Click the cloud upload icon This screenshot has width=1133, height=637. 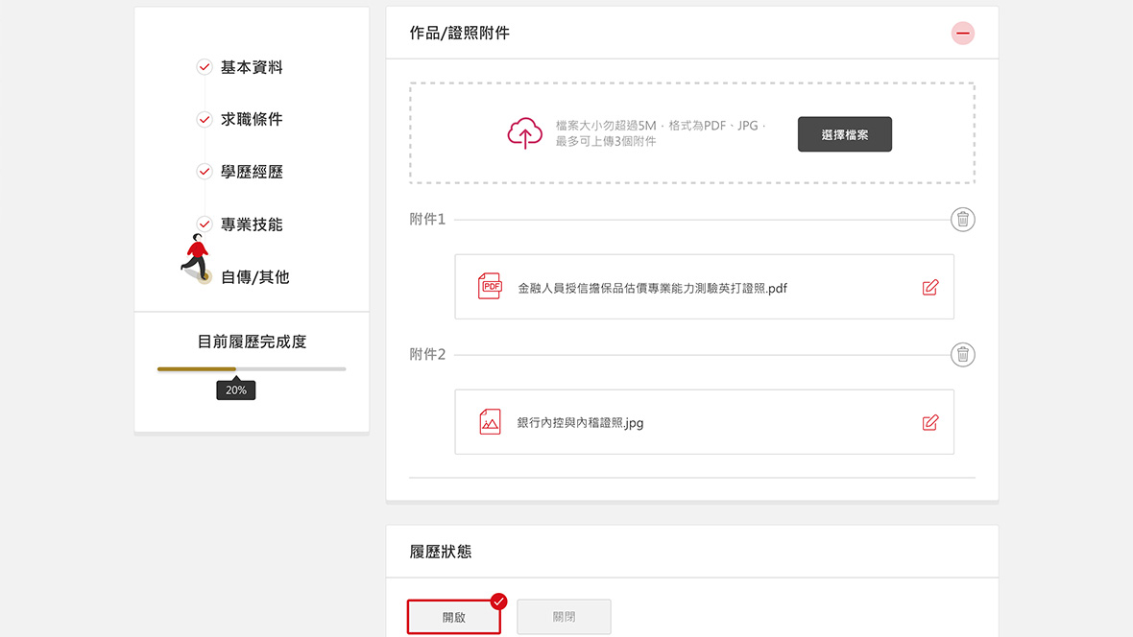coord(524,133)
